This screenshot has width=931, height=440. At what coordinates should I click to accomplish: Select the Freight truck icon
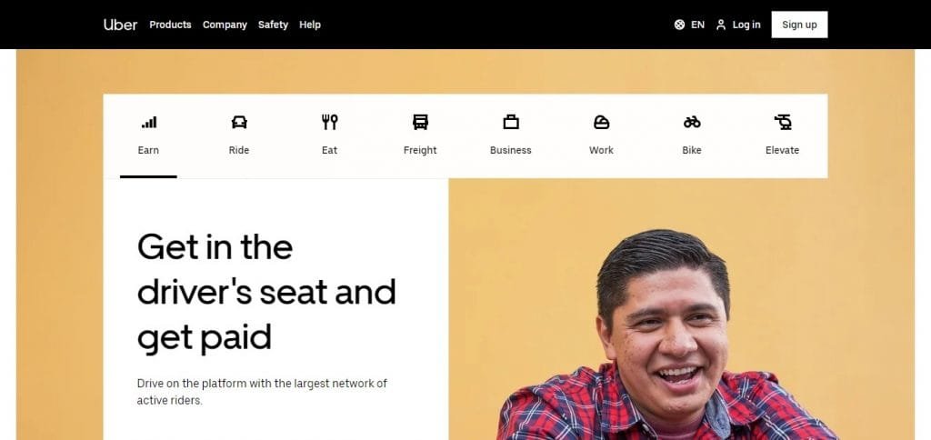(x=420, y=123)
